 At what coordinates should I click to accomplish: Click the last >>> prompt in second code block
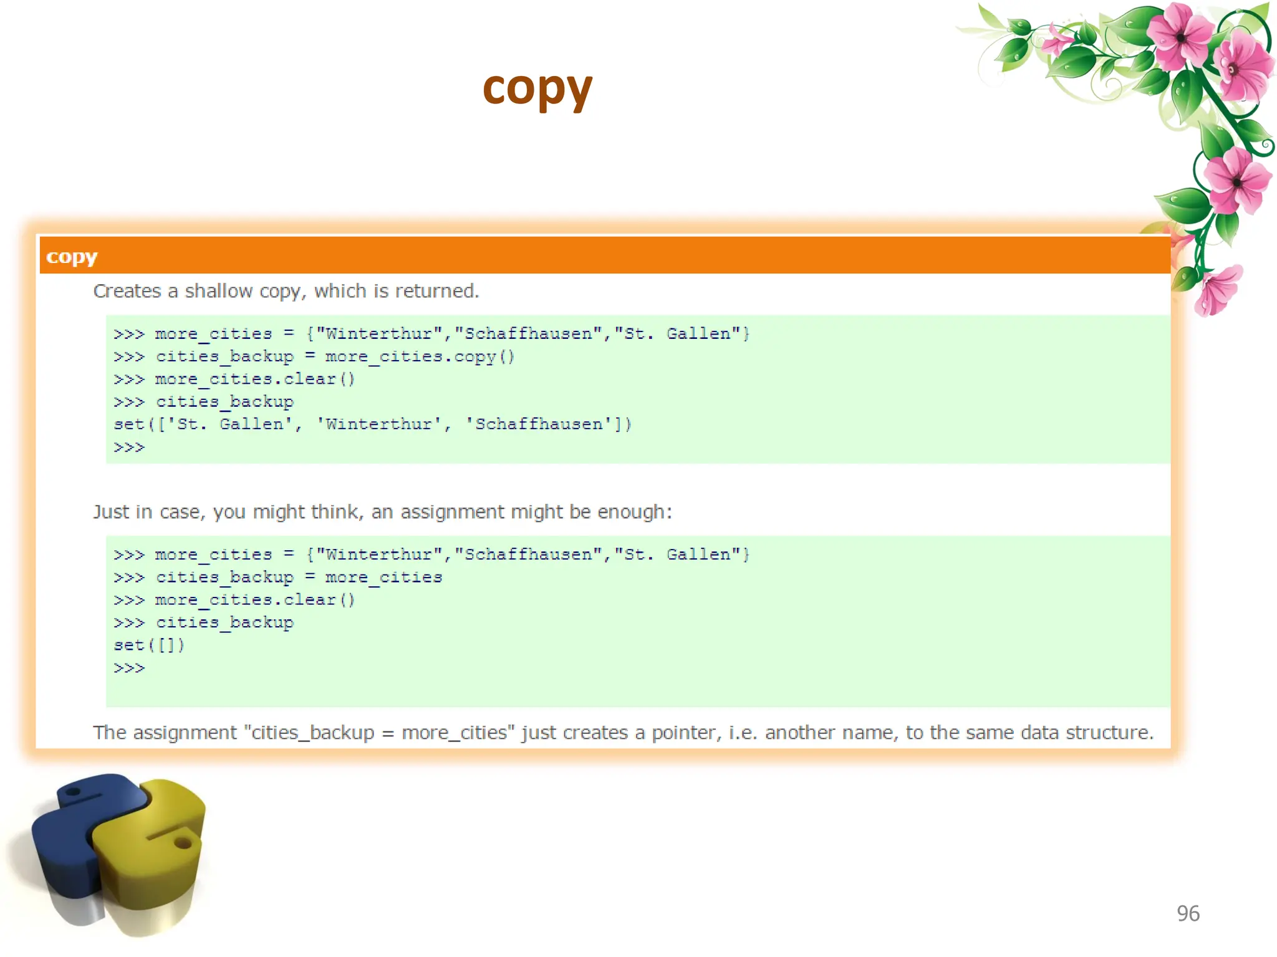point(129,668)
